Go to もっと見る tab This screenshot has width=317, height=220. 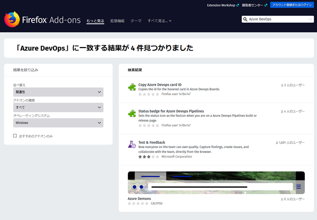[95, 21]
